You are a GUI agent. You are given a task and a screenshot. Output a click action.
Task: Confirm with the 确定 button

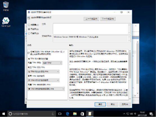[x=100, y=104]
